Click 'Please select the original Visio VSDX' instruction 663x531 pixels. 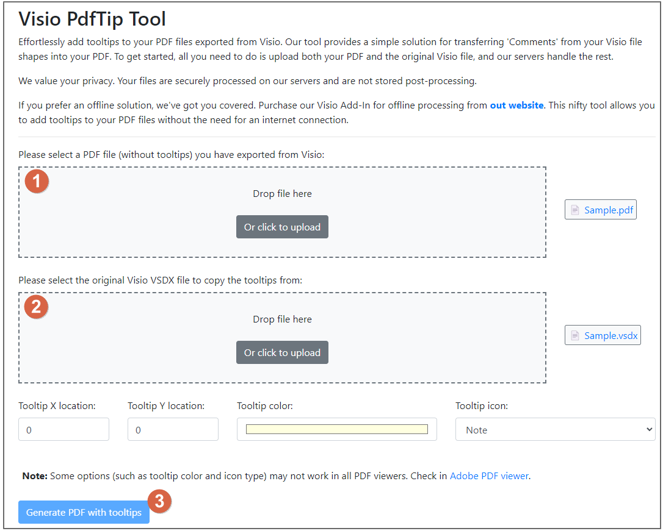pos(160,280)
